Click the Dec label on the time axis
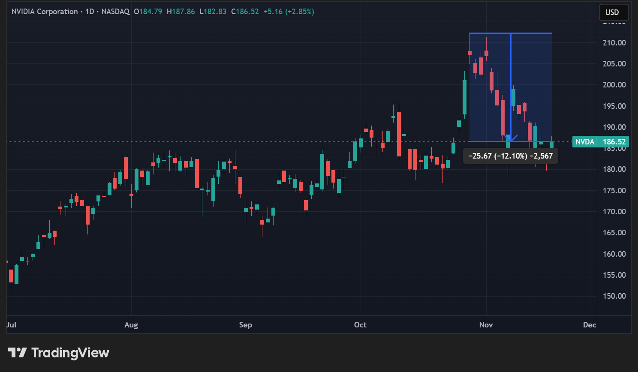The height and width of the screenshot is (372, 638). pyautogui.click(x=590, y=325)
